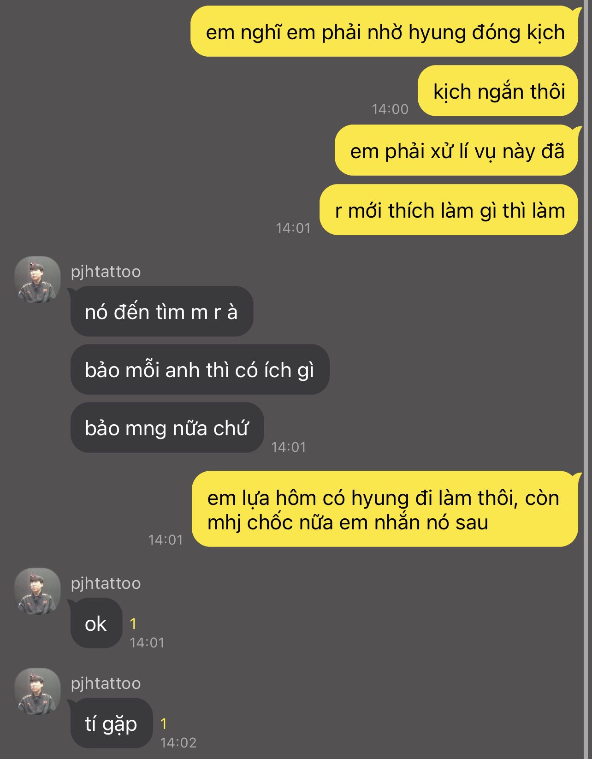Tap the "bảo mỗi anh thì có ích gì" bubble
592x759 pixels.
(200, 369)
